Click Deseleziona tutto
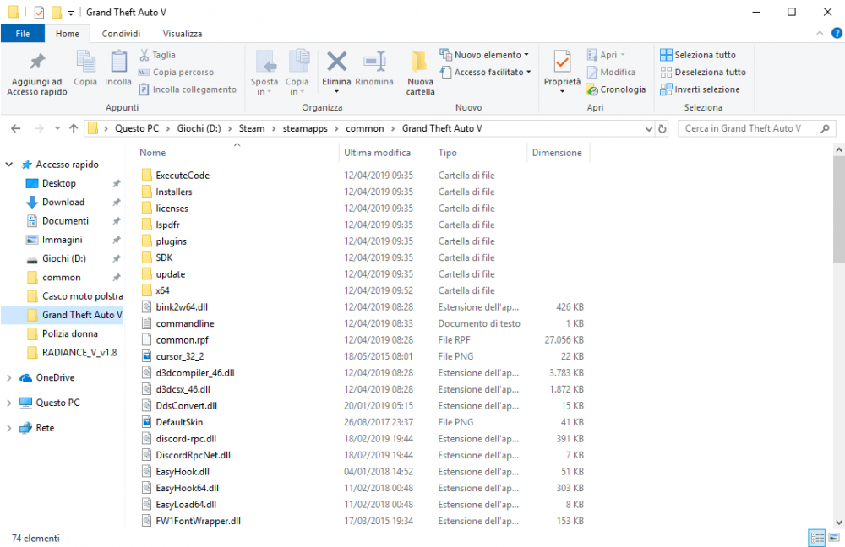 (703, 72)
